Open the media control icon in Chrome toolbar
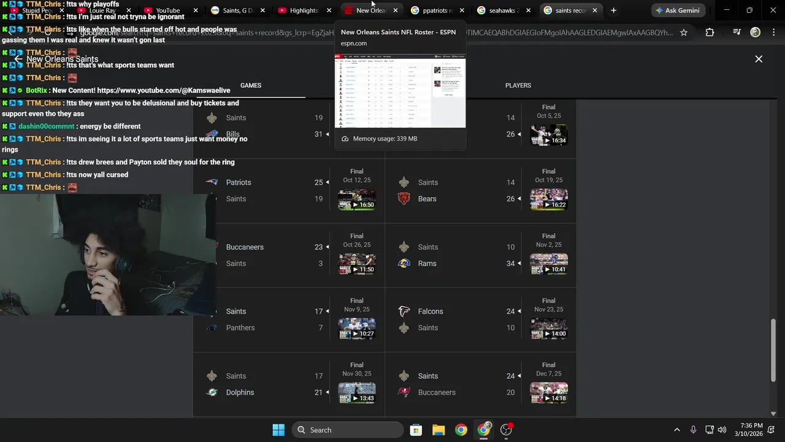Viewport: 785px width, 442px height. [737, 33]
